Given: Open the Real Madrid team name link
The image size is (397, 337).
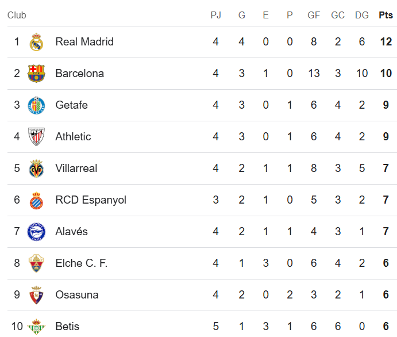Looking at the screenshot, I should [84, 42].
